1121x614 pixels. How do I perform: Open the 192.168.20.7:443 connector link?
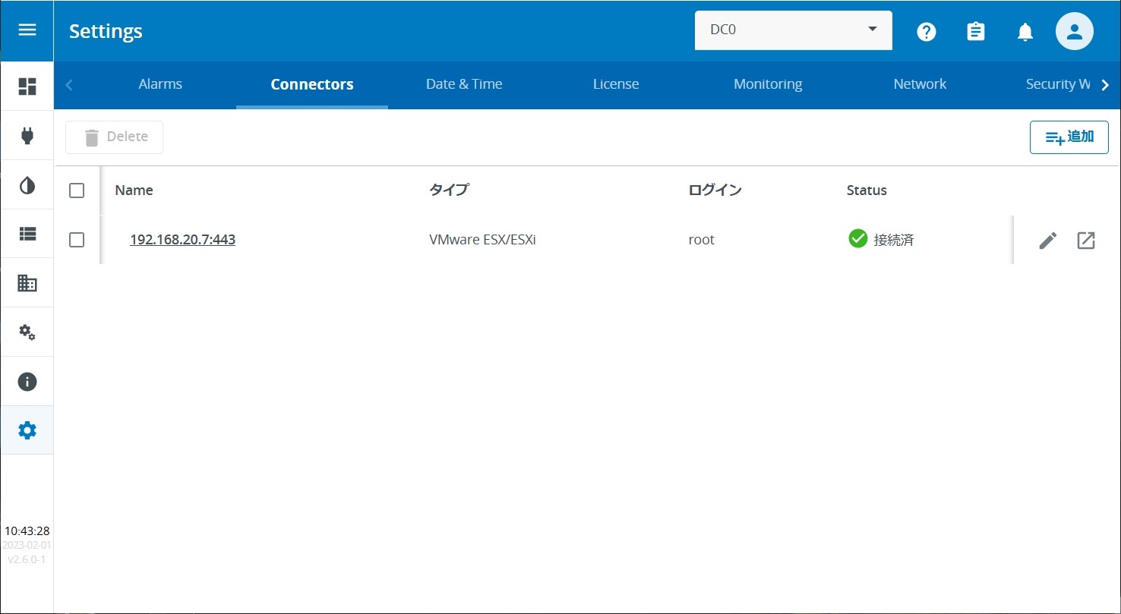pos(182,240)
